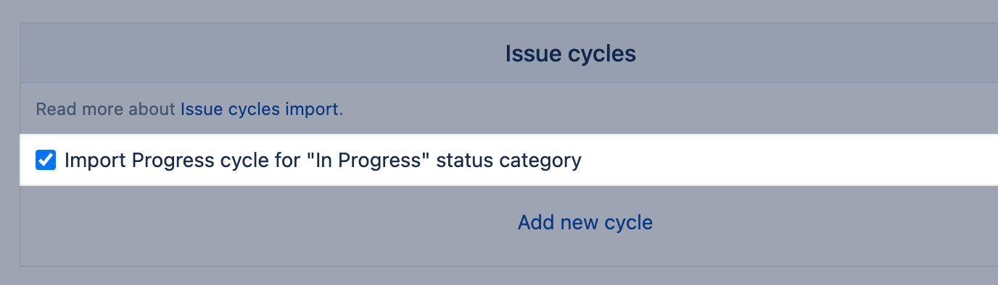Click the highlighted Progress cycle row
Screen dimensions: 998x285
pyautogui.click(x=508, y=160)
